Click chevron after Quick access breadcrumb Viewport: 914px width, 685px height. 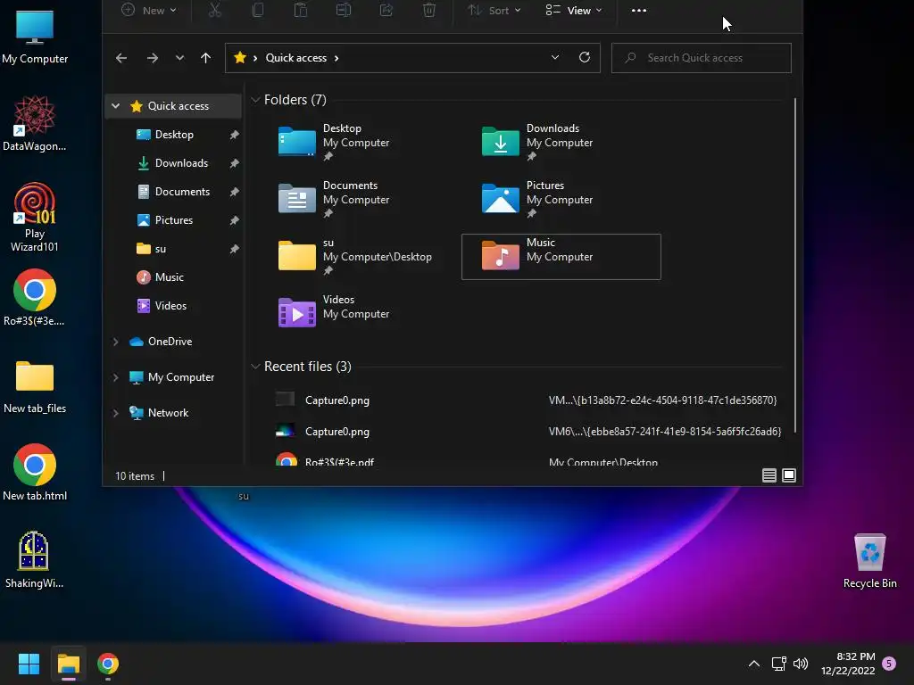[x=337, y=58]
